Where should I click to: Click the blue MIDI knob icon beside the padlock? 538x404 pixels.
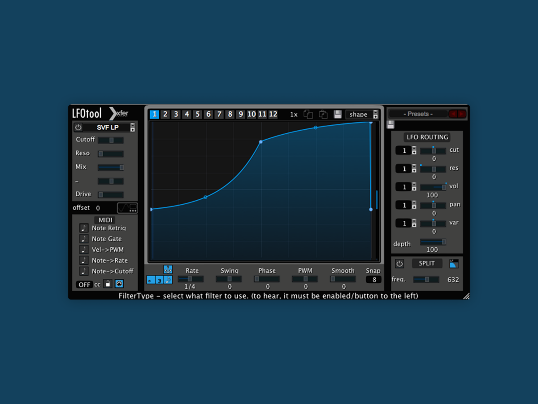pyautogui.click(x=119, y=284)
